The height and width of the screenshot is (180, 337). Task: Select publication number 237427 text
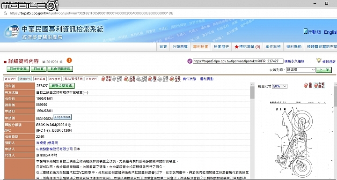coord(42,86)
